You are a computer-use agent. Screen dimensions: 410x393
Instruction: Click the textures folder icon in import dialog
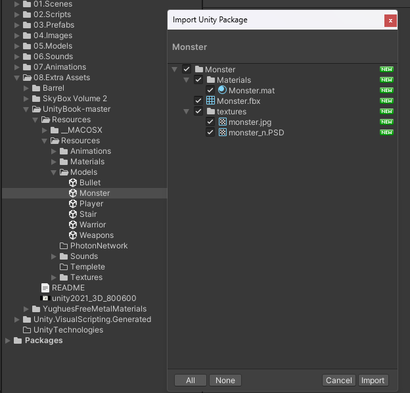point(211,111)
